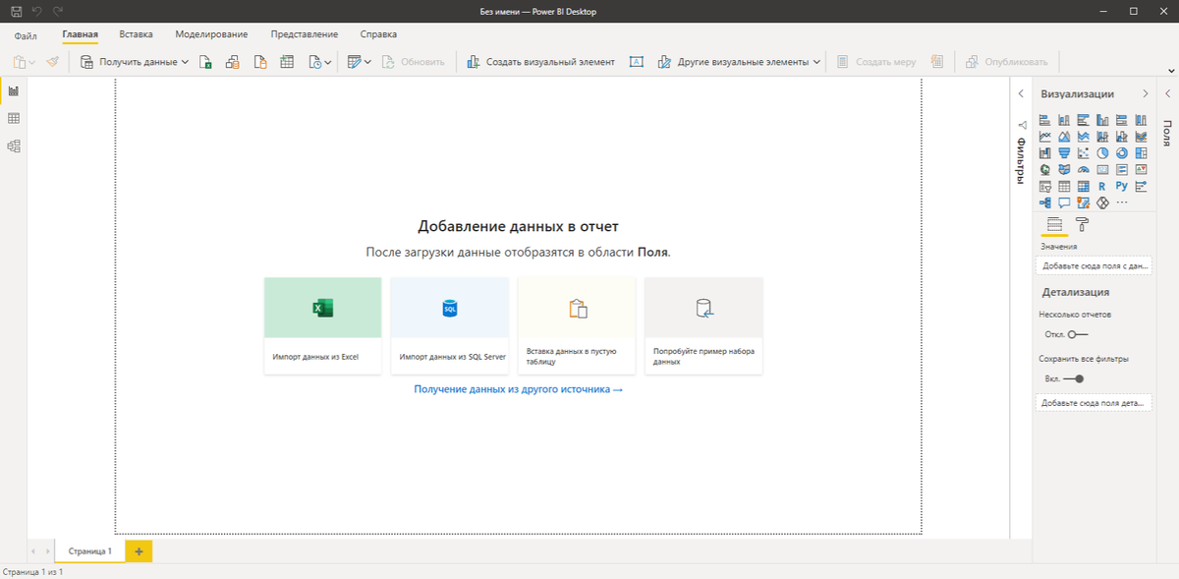Screen dimensions: 1179x579
Task: Open Model view (relationships icon) in sidebar
Action: coord(14,146)
